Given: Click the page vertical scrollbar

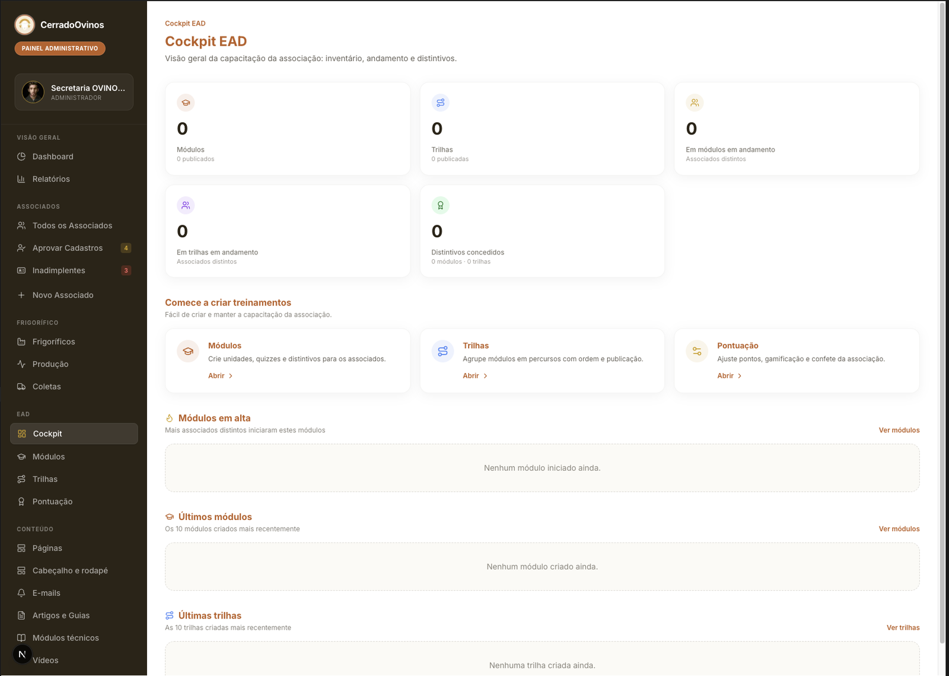Looking at the screenshot, I should [x=942, y=323].
